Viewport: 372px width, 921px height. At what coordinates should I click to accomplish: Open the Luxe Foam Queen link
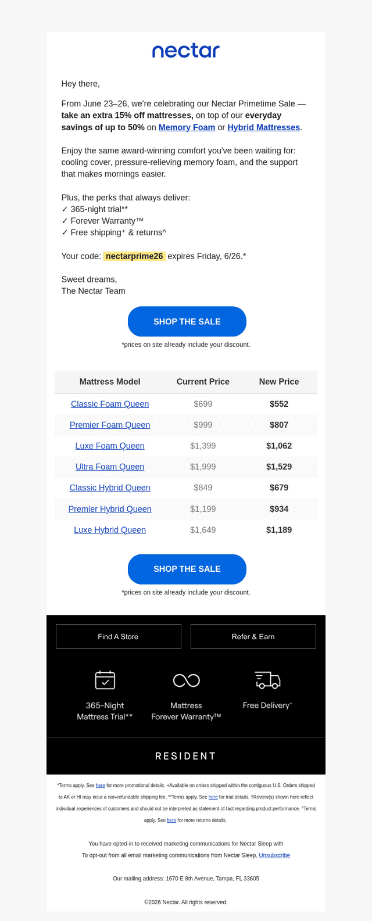click(x=110, y=446)
